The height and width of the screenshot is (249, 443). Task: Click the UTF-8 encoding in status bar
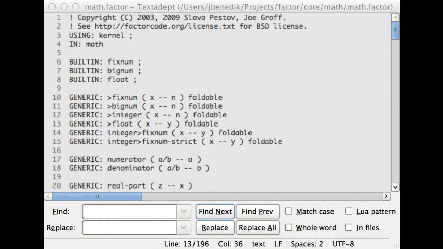point(343,243)
